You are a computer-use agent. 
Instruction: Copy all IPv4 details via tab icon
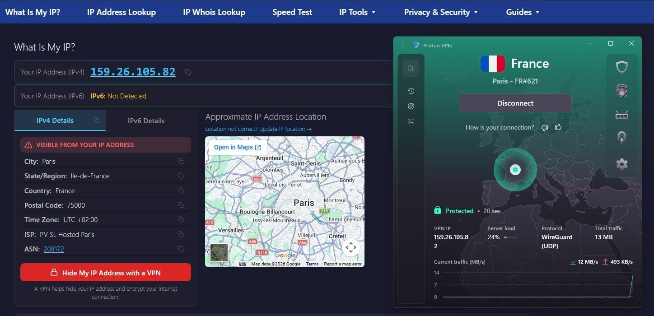click(96, 120)
